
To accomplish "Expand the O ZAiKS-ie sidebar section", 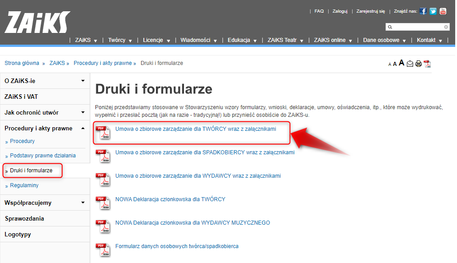I will (x=83, y=81).
